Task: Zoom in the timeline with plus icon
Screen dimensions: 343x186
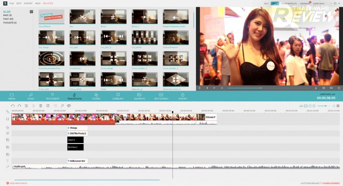Action: [314, 106]
